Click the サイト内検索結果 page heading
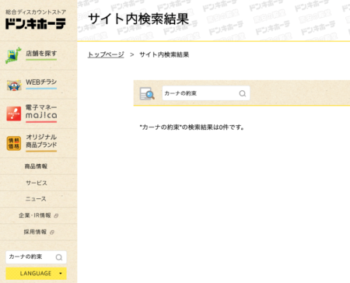Viewport: 350px width, 283px height. click(138, 19)
